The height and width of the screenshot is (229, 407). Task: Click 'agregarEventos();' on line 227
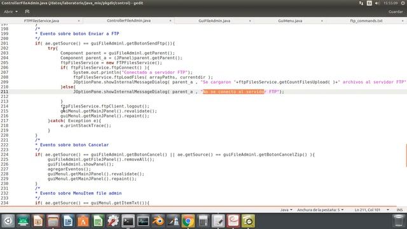point(69,169)
